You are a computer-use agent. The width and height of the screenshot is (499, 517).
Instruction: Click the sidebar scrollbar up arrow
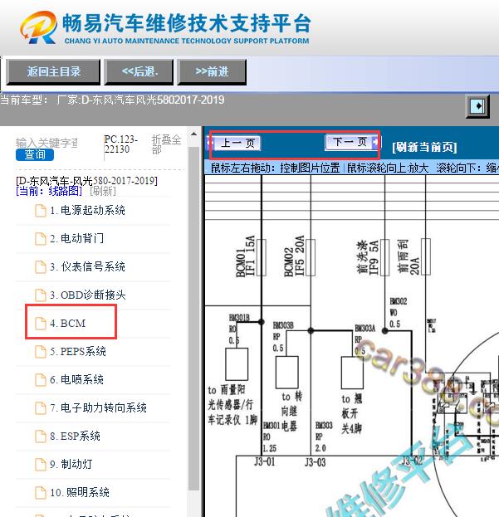point(194,134)
